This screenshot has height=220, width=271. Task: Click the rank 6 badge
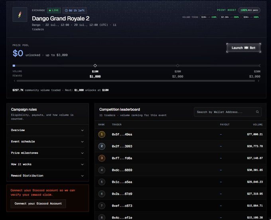(102, 194)
